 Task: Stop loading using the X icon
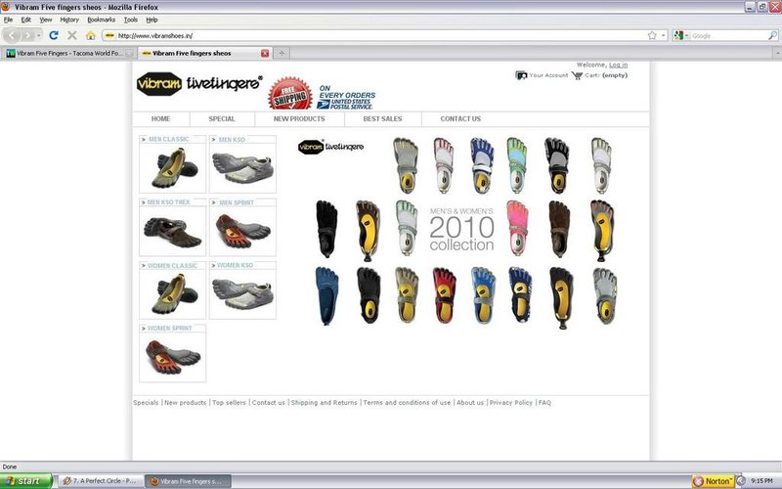71,35
